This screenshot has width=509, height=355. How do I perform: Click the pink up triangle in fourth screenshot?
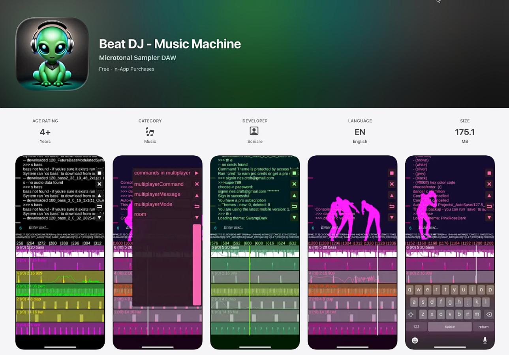[x=392, y=195]
